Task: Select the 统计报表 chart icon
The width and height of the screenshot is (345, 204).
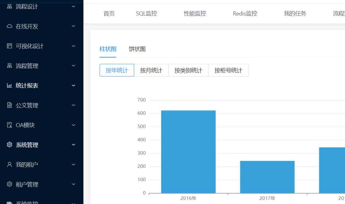Action: point(10,85)
